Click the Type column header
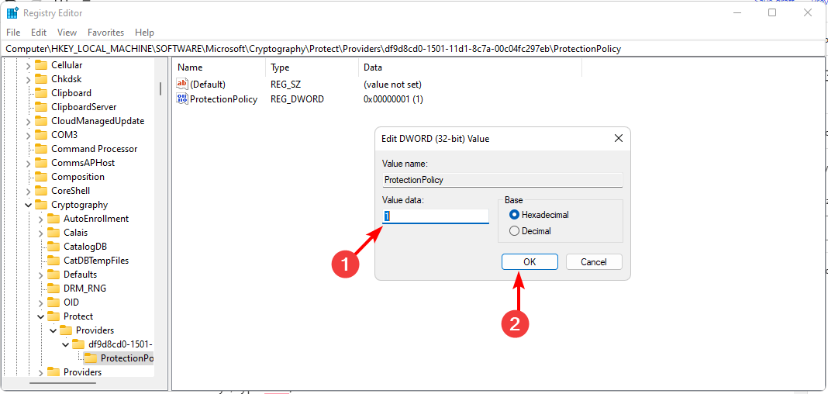Image resolution: width=828 pixels, height=394 pixels. click(312, 67)
